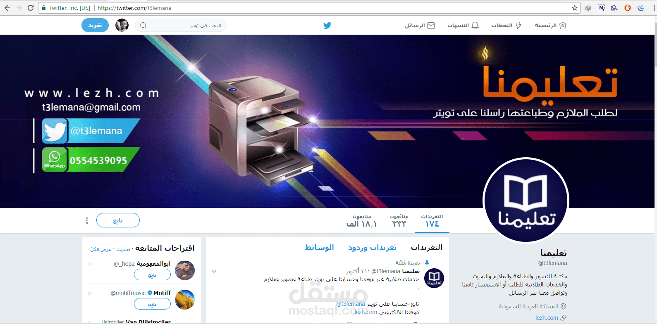This screenshot has width=657, height=324.
Task: Open the lezh.com link in the profile bio
Action: 547,318
